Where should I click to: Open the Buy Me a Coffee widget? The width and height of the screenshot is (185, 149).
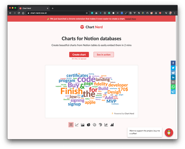coord(169,133)
